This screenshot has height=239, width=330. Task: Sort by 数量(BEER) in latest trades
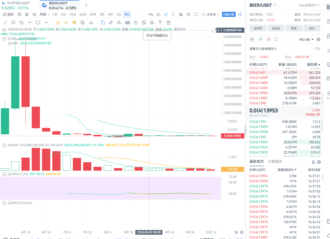(287, 170)
